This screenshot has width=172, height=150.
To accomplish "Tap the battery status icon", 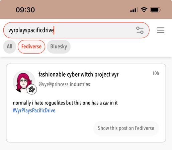I will point(156,10).
